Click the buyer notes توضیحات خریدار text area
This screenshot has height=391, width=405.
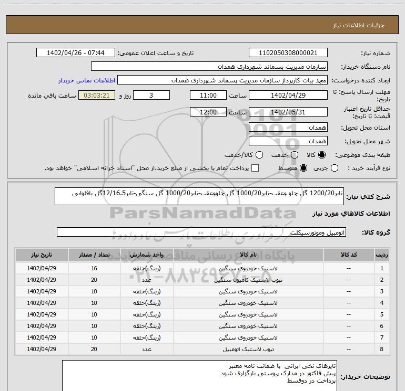pyautogui.click(x=200, y=376)
